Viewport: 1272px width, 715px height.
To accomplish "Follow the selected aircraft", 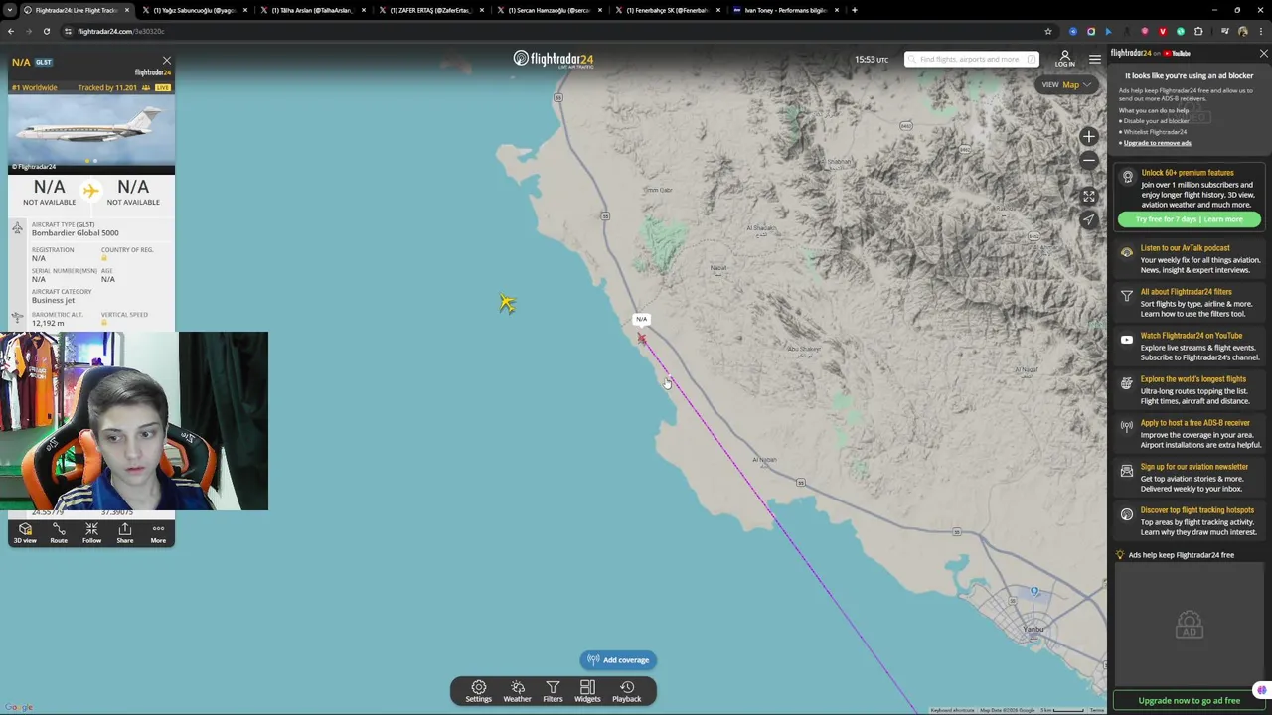I will (x=91, y=533).
